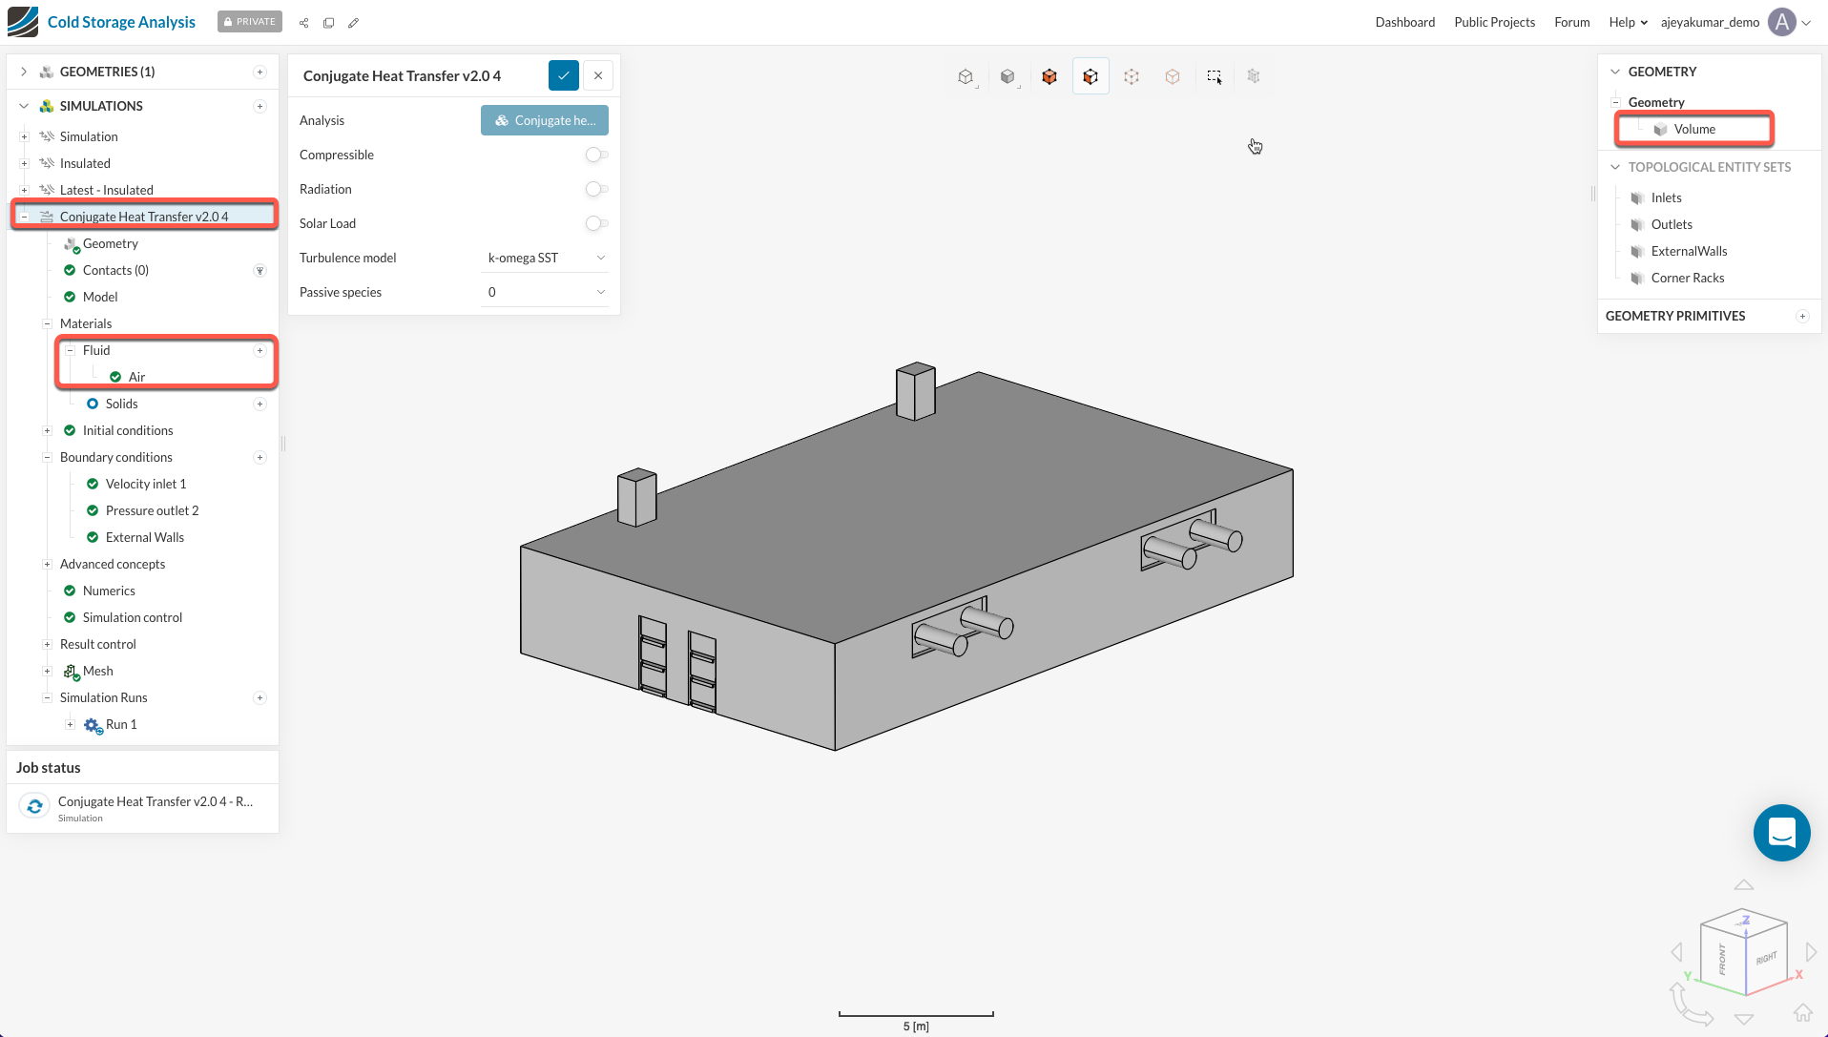Toggle the Solar Load switch
The height and width of the screenshot is (1037, 1828).
596,223
